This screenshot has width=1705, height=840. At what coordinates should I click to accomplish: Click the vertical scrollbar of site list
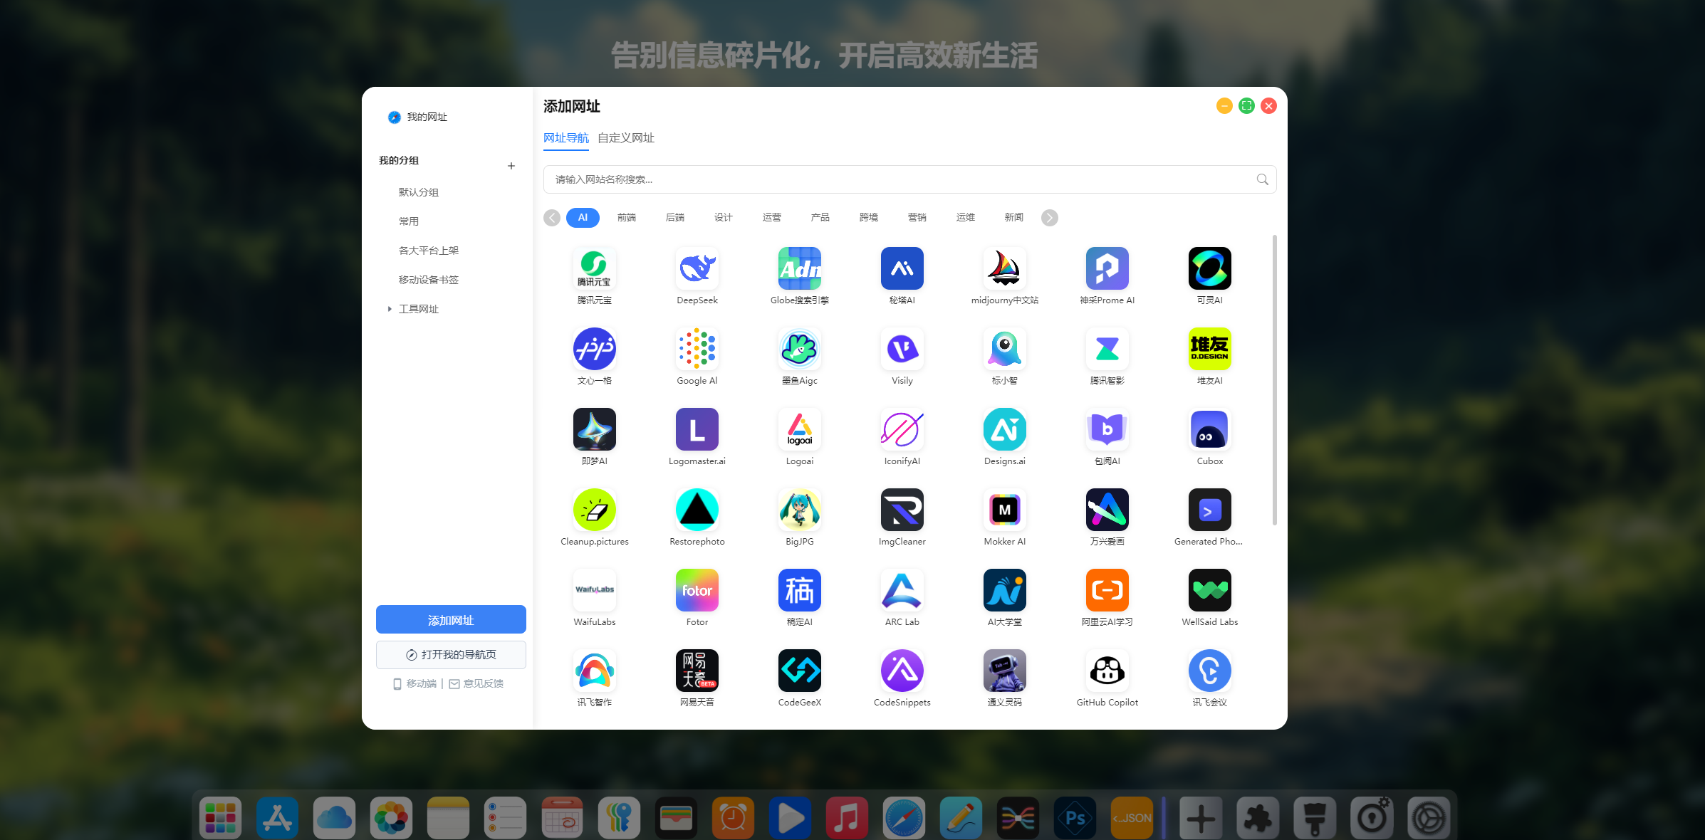point(1274,381)
